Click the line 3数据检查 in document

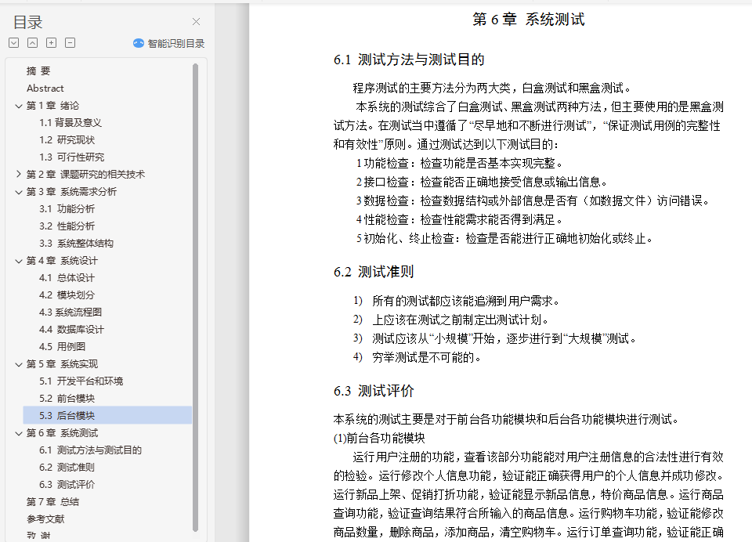coord(533,201)
